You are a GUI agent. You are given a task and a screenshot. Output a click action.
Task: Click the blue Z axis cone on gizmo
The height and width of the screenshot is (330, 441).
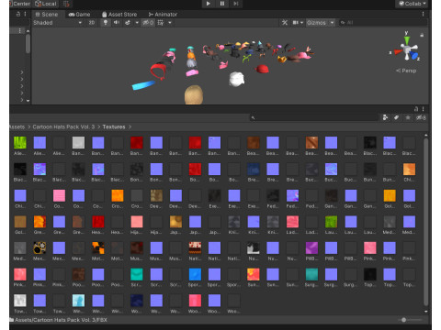click(x=414, y=56)
